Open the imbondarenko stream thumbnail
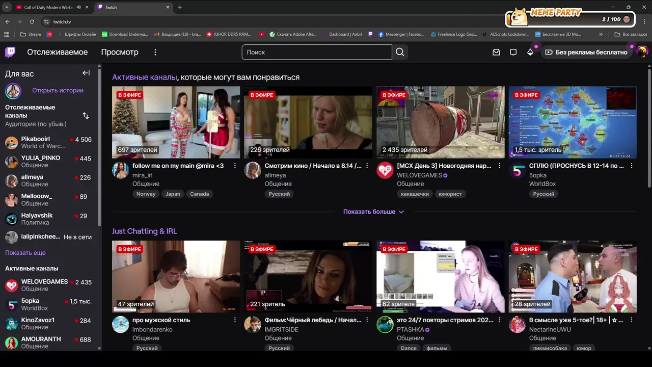The image size is (652, 367). click(176, 277)
